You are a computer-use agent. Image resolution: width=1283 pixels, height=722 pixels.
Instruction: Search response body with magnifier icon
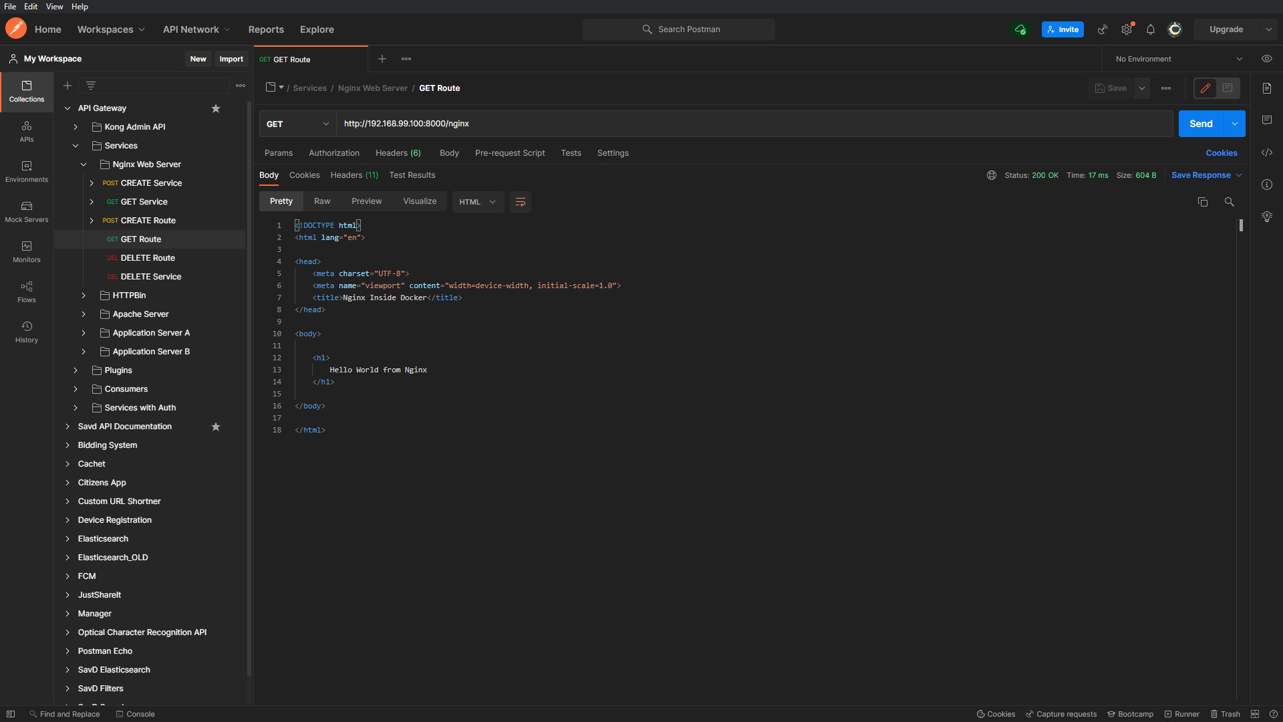(x=1229, y=202)
